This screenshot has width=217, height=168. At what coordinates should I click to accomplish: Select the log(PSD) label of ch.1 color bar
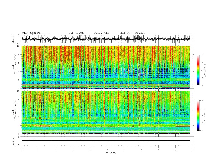coord(205,72)
